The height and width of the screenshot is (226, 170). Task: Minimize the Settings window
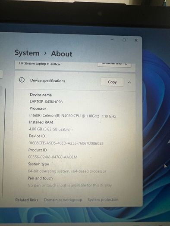click(x=112, y=40)
